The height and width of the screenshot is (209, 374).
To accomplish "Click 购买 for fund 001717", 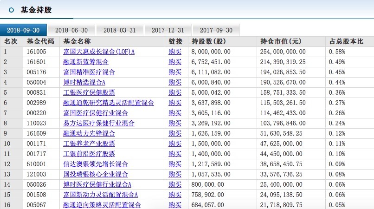I will 175,154.
